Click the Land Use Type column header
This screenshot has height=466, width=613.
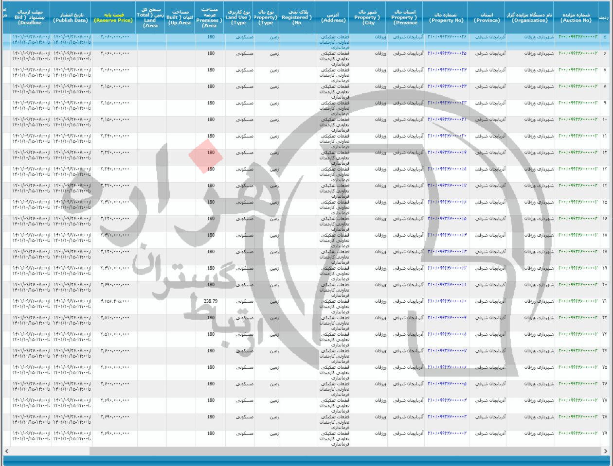pyautogui.click(x=239, y=17)
